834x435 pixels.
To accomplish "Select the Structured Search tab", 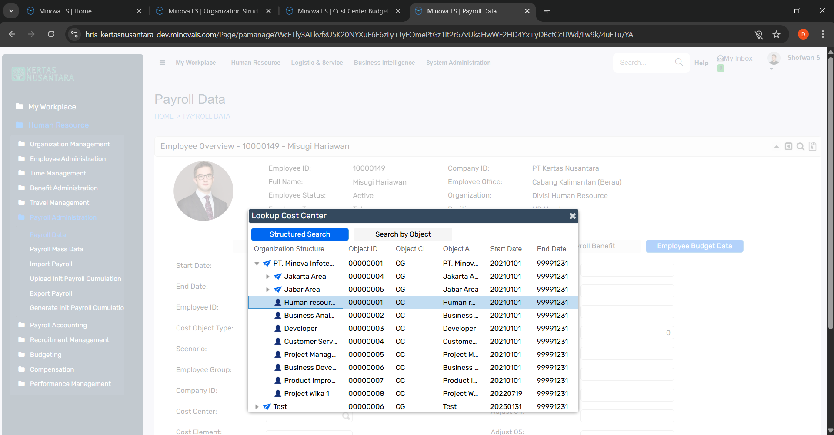I will point(300,234).
